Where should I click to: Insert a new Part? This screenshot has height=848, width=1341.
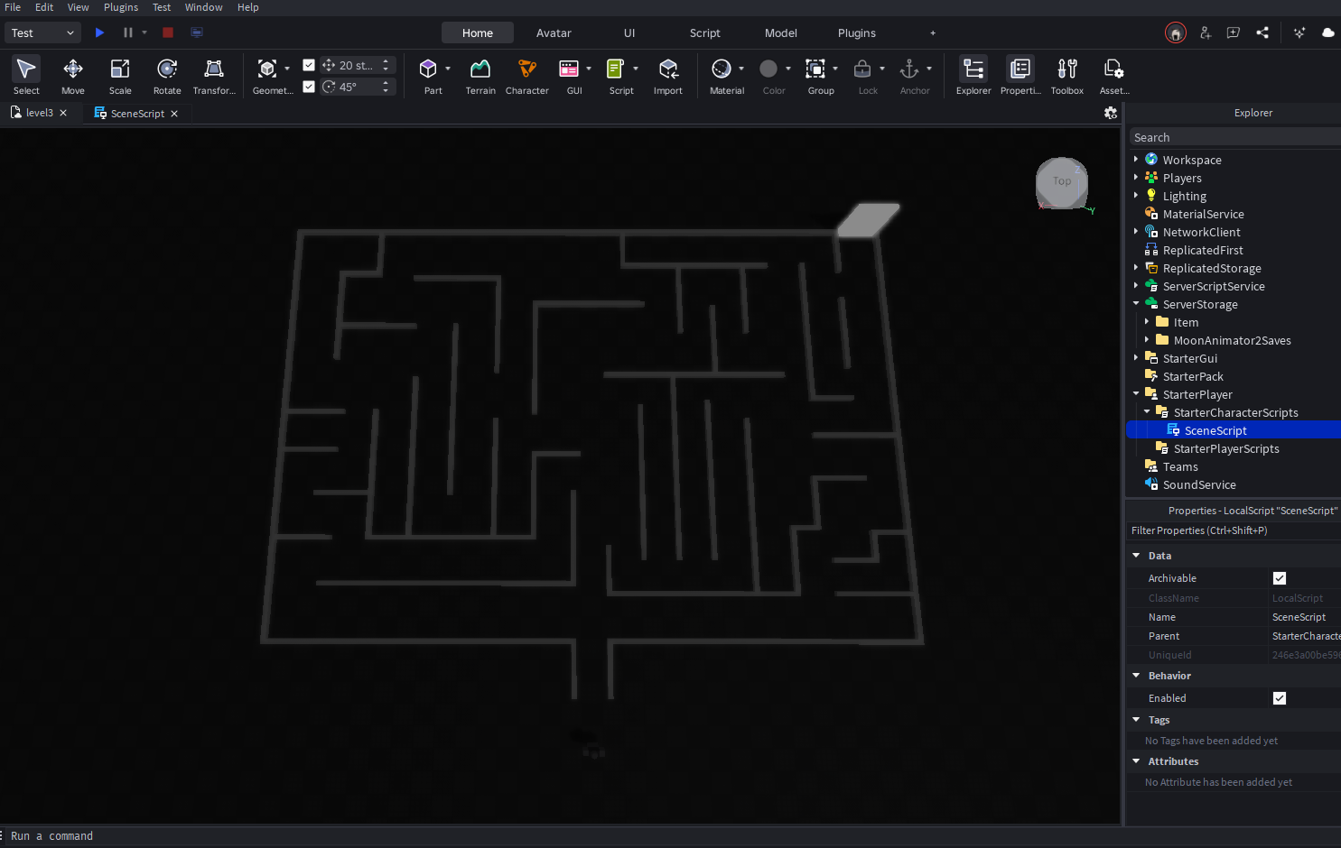click(429, 75)
